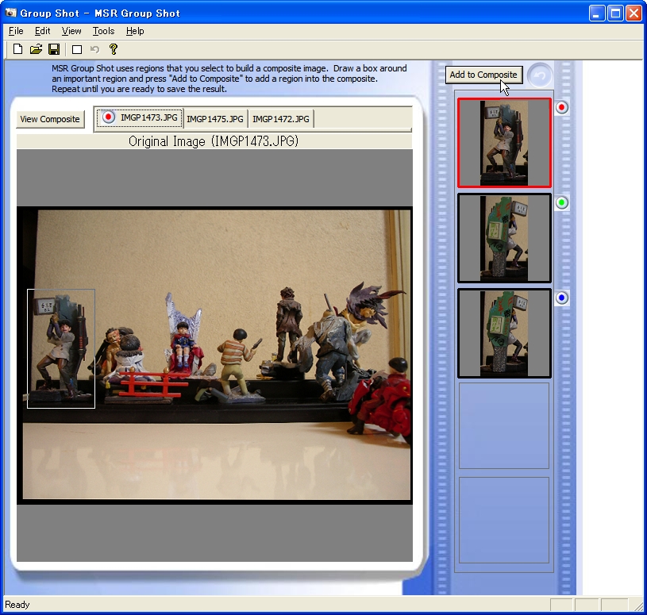Open help with the question mark icon
Viewport: 647px width, 615px height.
pos(114,49)
